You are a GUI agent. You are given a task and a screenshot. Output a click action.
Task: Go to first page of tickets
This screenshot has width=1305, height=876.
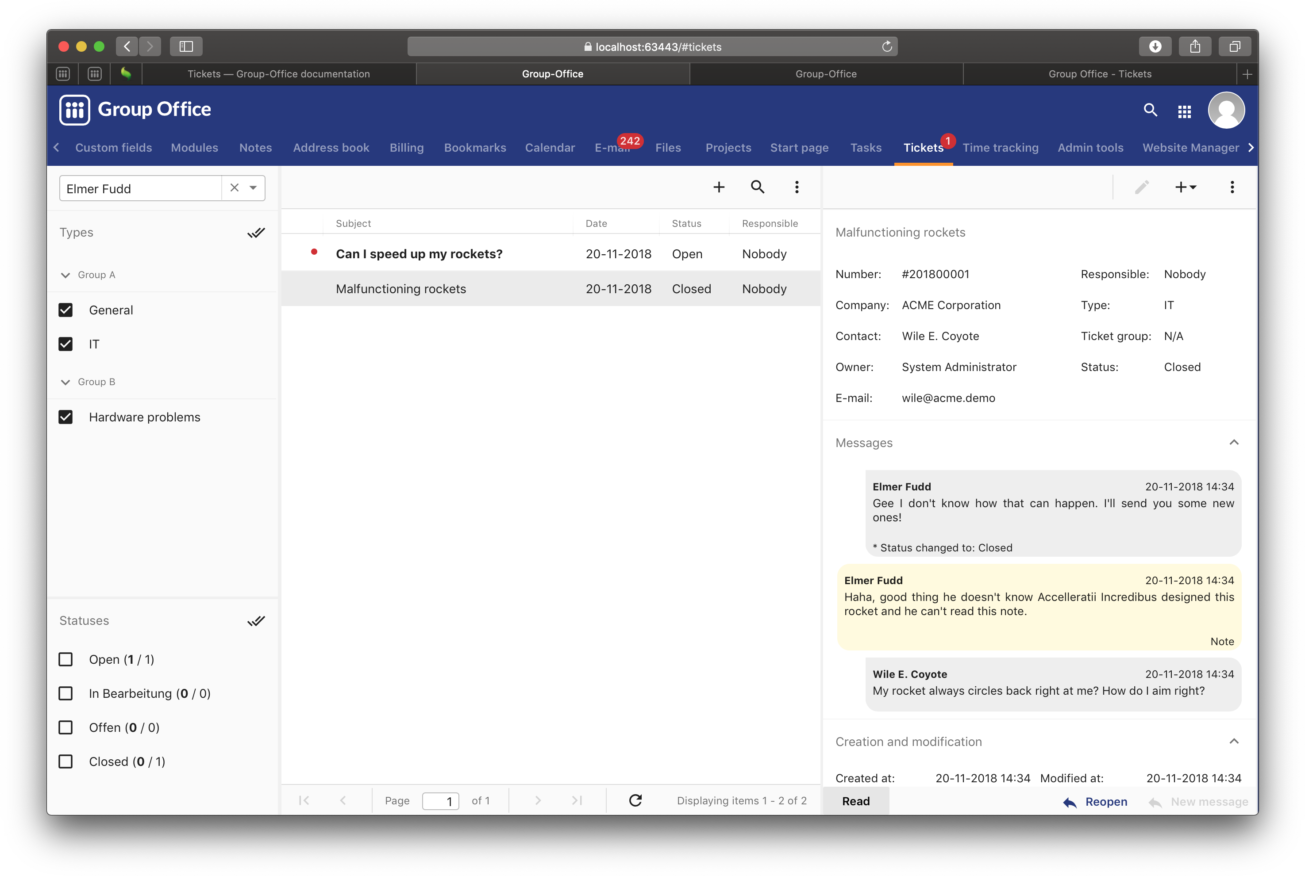coord(304,800)
